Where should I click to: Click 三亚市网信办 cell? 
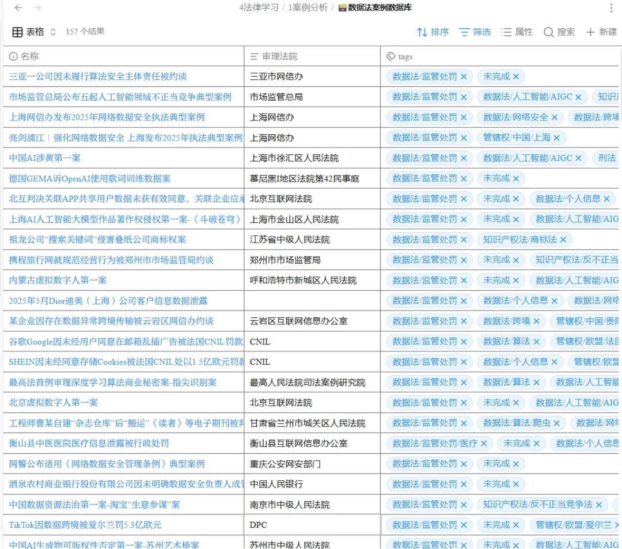coord(312,77)
